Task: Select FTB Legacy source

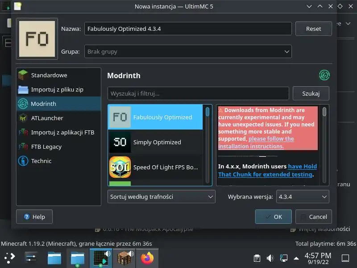Action: pos(59,147)
